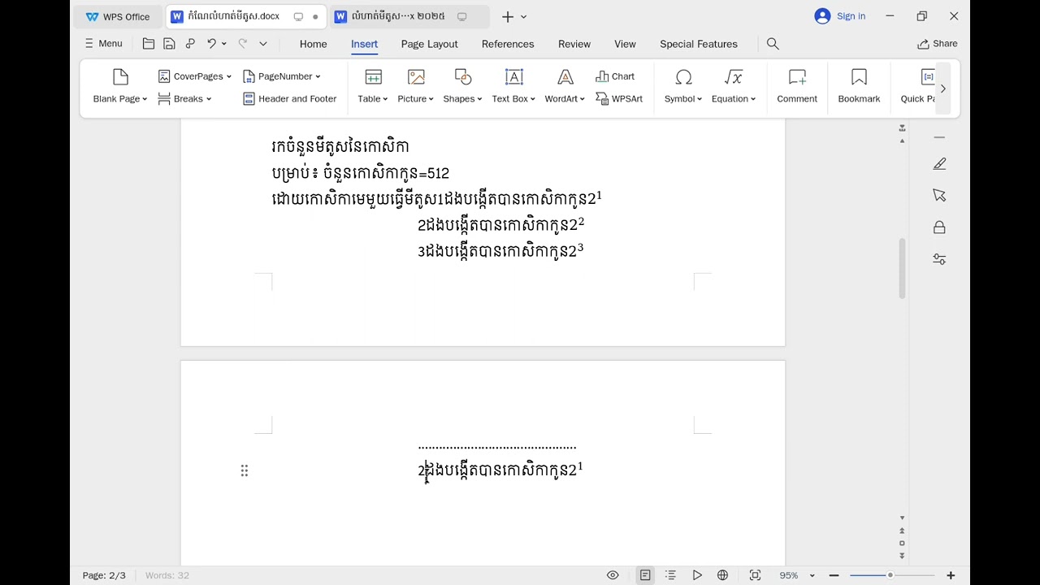Save the document
Screen dimensions: 1040x585
click(169, 44)
